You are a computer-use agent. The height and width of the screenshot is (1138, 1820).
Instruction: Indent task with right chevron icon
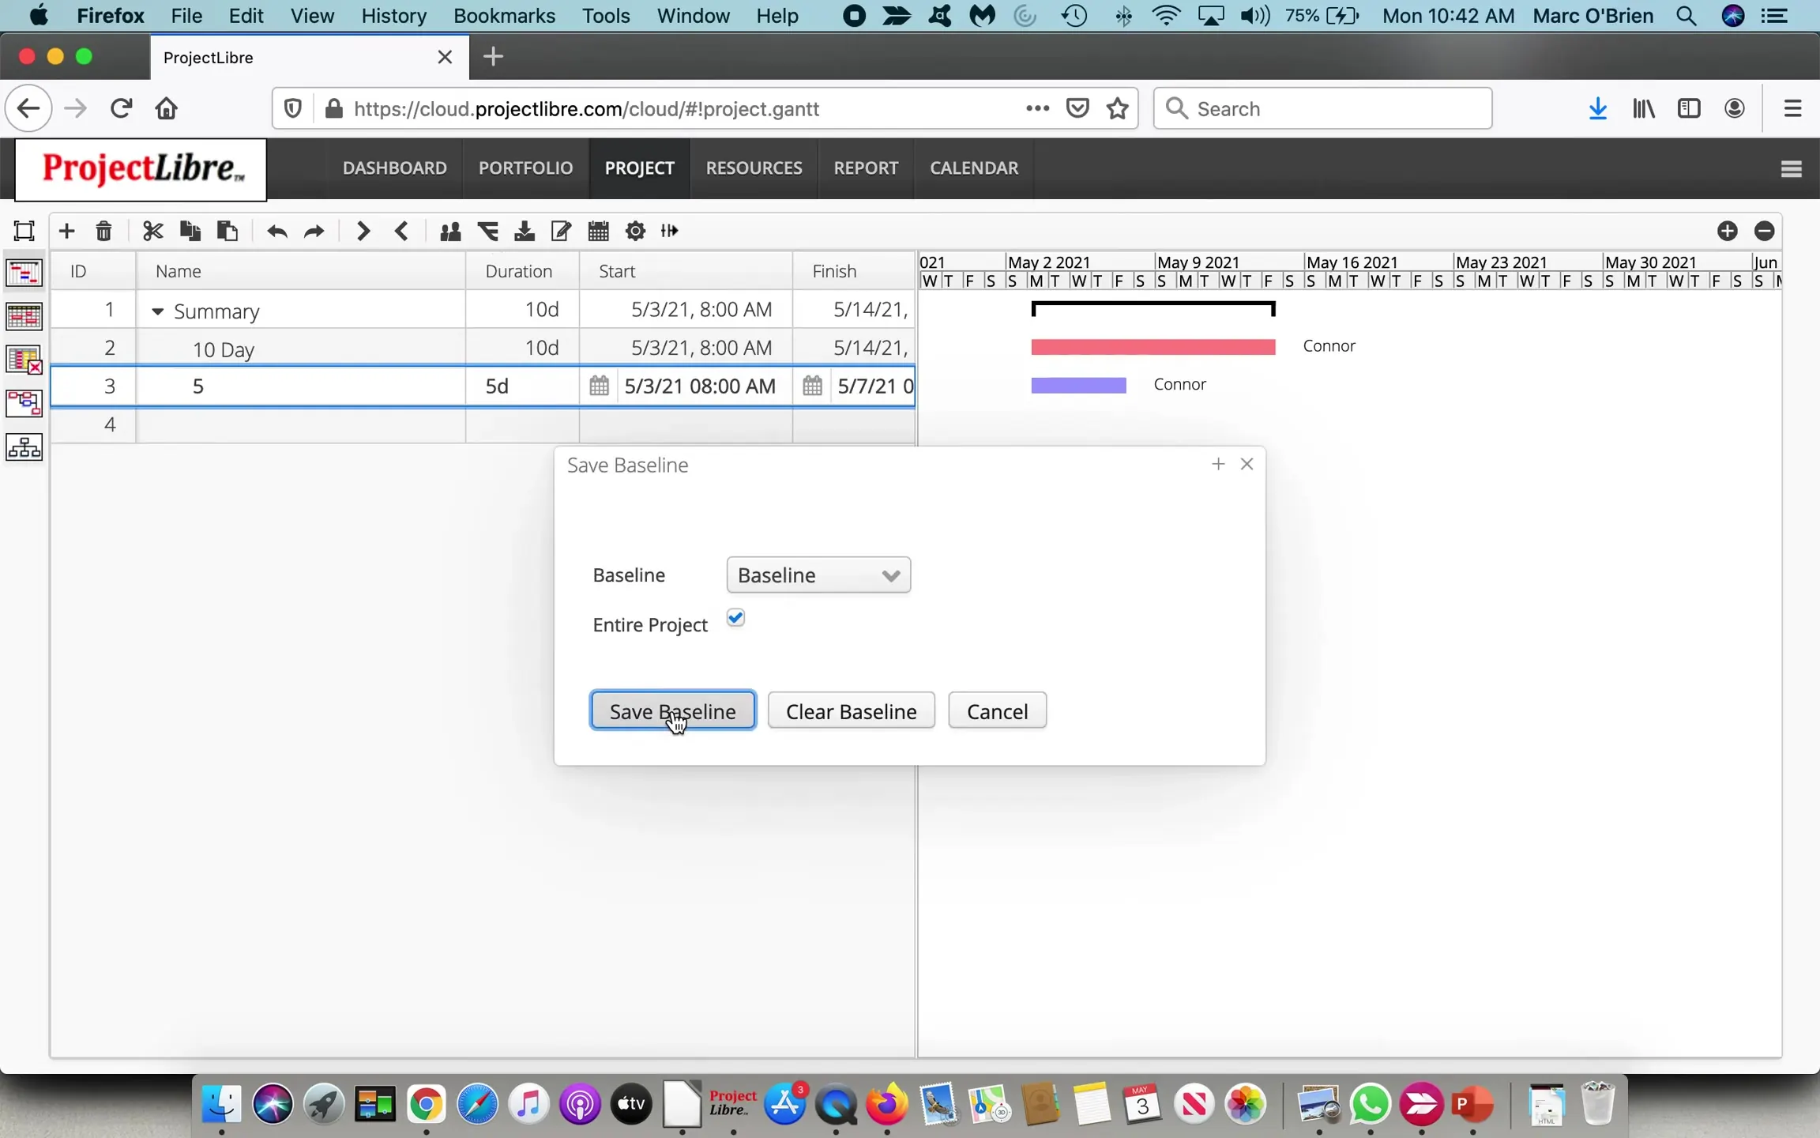click(x=363, y=231)
